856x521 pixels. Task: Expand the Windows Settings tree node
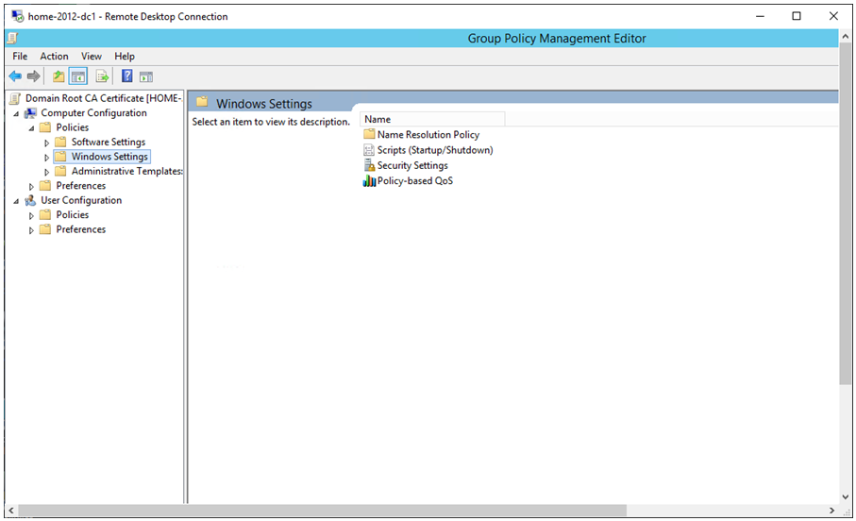pyautogui.click(x=46, y=158)
